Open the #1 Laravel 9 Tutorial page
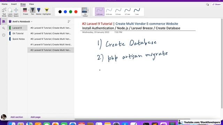This screenshot has width=223, height=125. (x=51, y=44)
